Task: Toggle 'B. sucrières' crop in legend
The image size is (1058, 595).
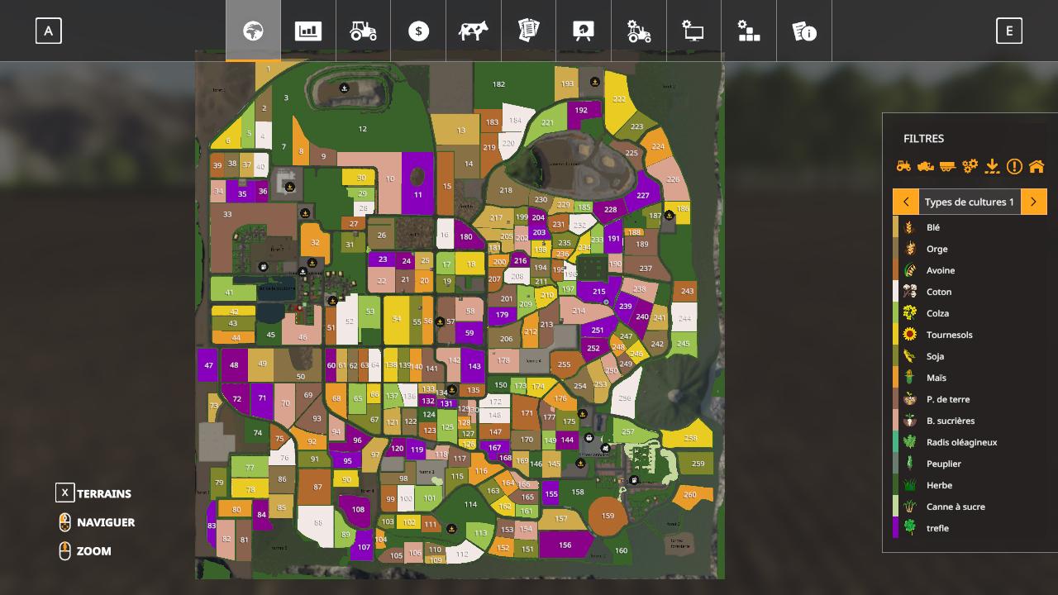Action: click(x=970, y=421)
